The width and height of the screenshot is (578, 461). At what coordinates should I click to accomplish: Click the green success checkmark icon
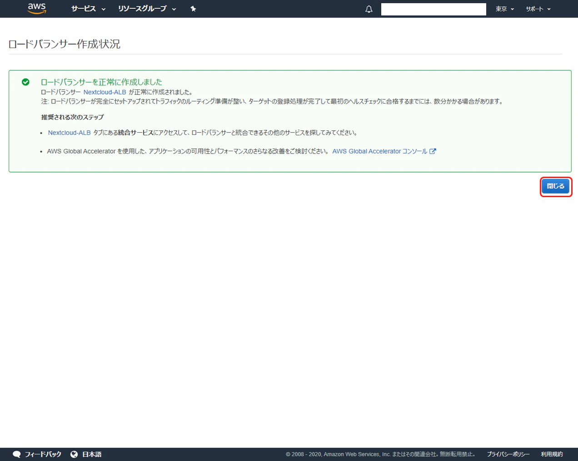click(25, 82)
